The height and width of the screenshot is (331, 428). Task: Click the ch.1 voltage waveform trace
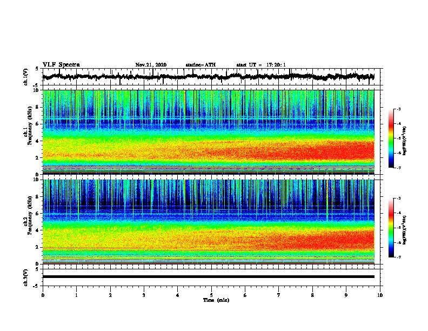tap(208, 77)
